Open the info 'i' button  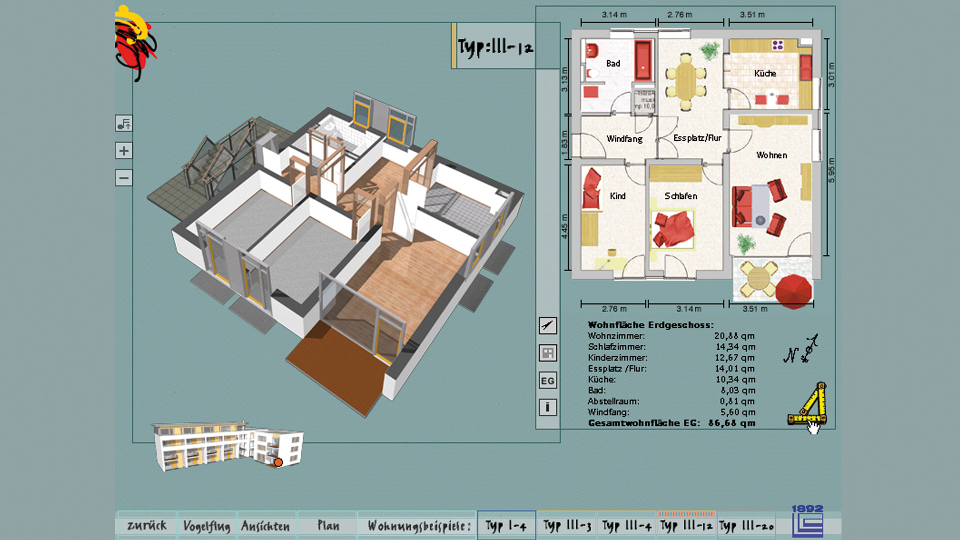pyautogui.click(x=547, y=407)
